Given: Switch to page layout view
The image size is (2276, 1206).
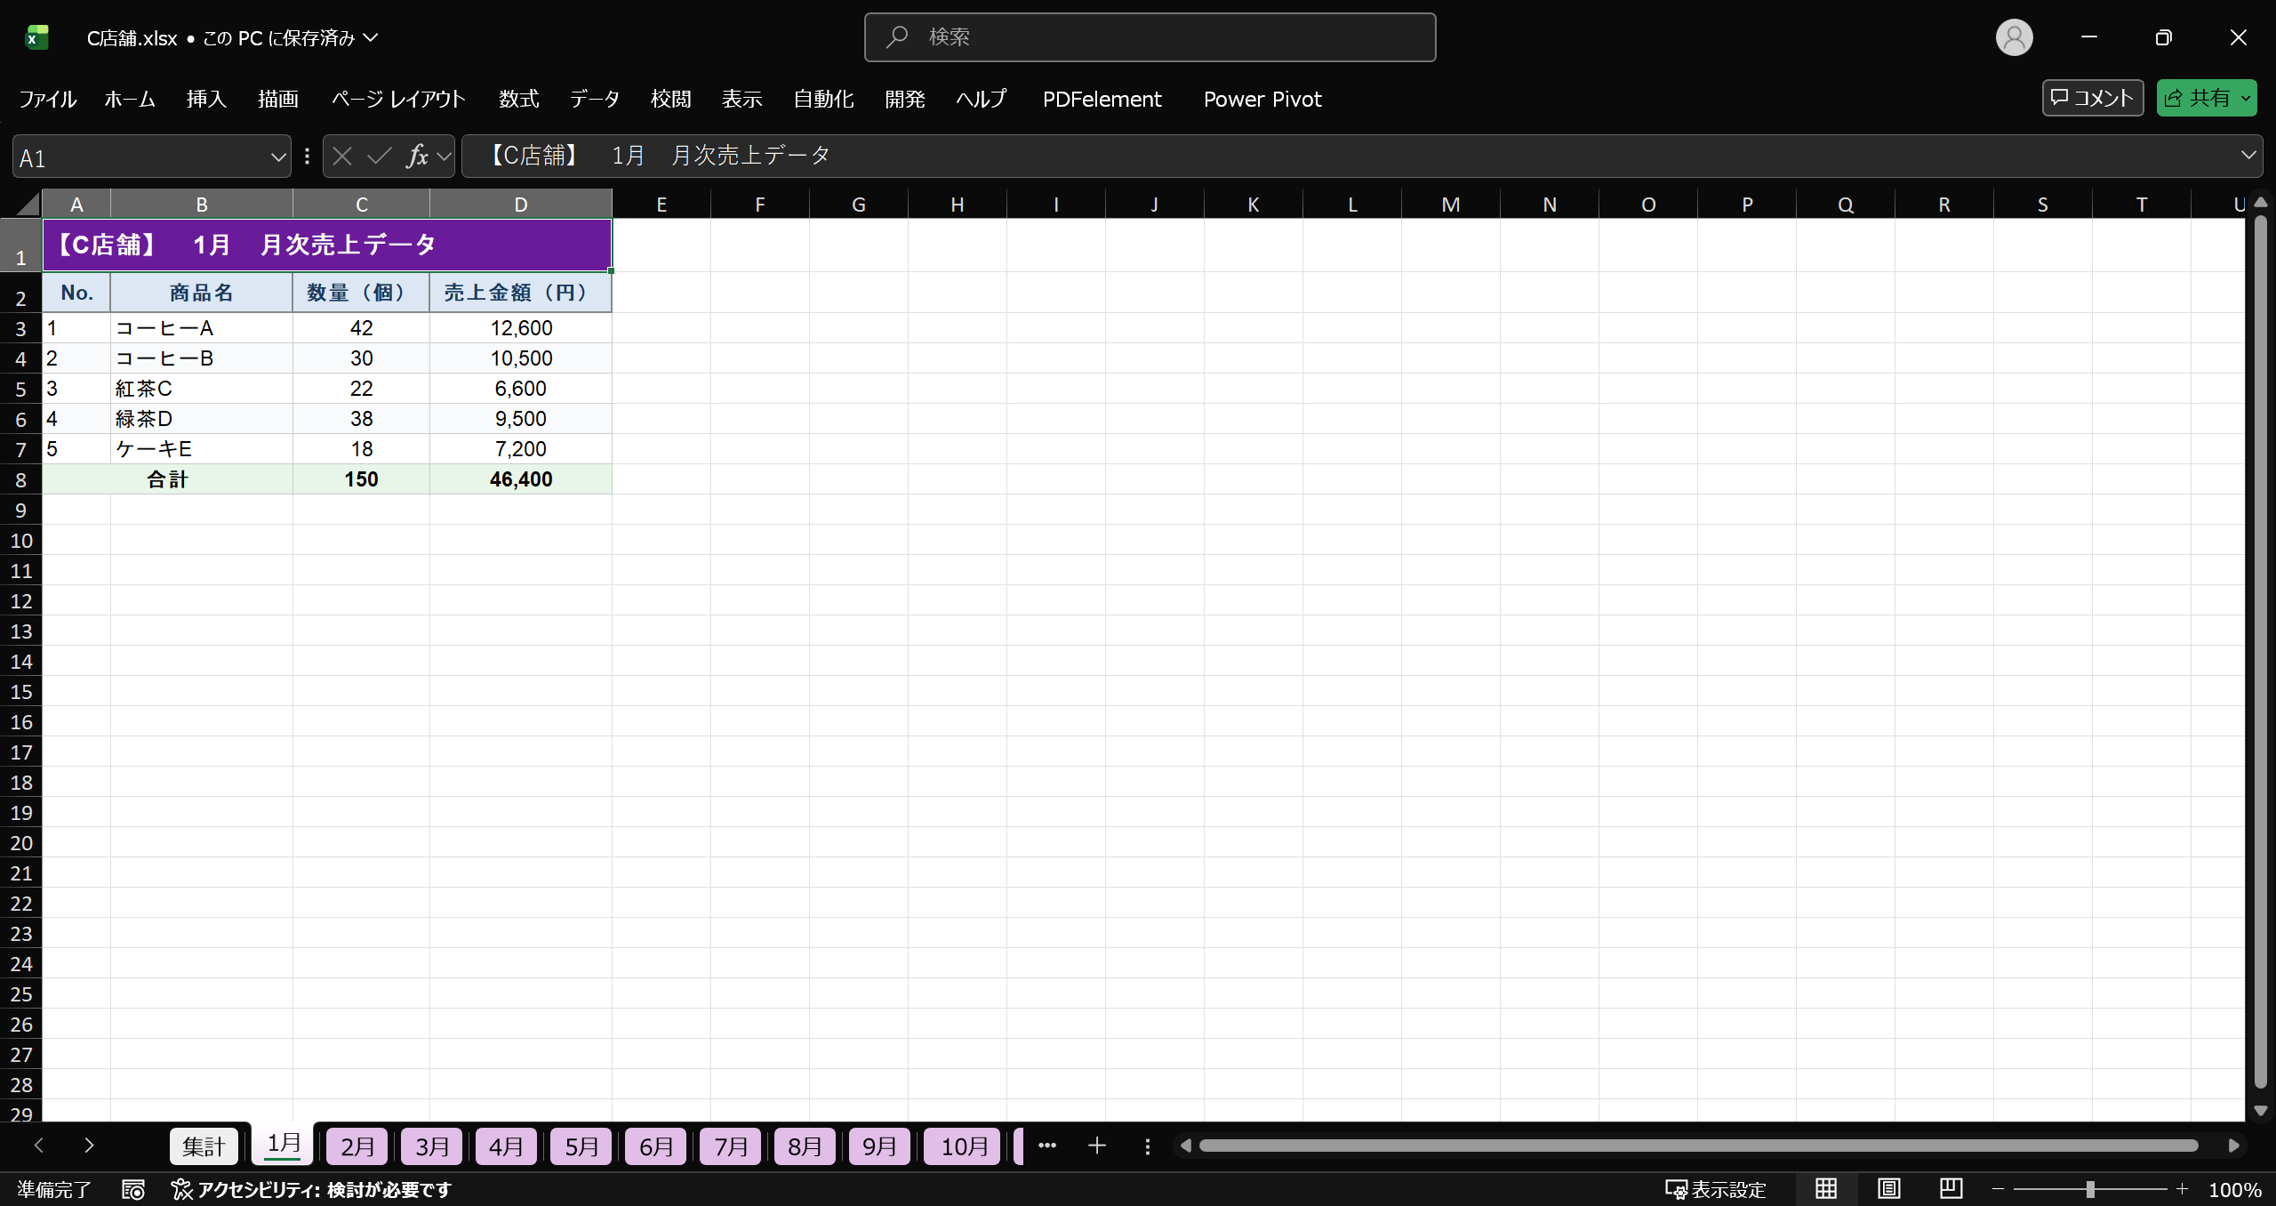Looking at the screenshot, I should point(1888,1189).
